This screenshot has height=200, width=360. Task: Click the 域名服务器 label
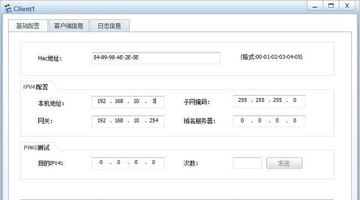click(199, 121)
